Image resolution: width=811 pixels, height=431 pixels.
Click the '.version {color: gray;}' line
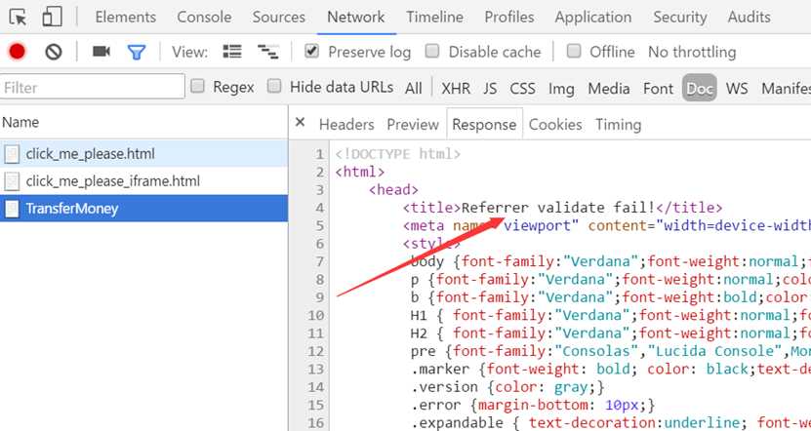pos(507,387)
